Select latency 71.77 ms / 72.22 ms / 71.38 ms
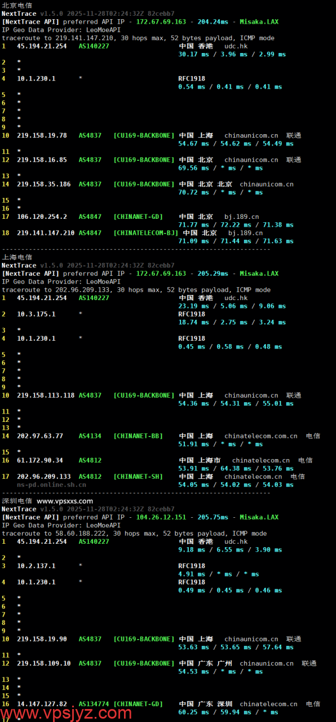 tap(236, 224)
